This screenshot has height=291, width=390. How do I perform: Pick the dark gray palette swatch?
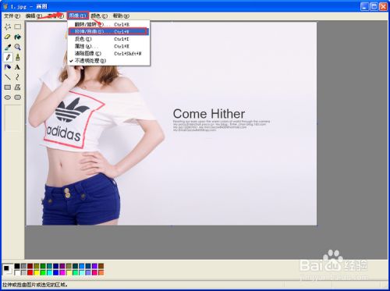coord(23,266)
